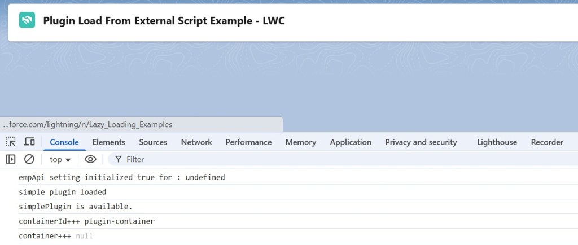
Task: Select the Lighthouse tab
Action: pyautogui.click(x=497, y=142)
